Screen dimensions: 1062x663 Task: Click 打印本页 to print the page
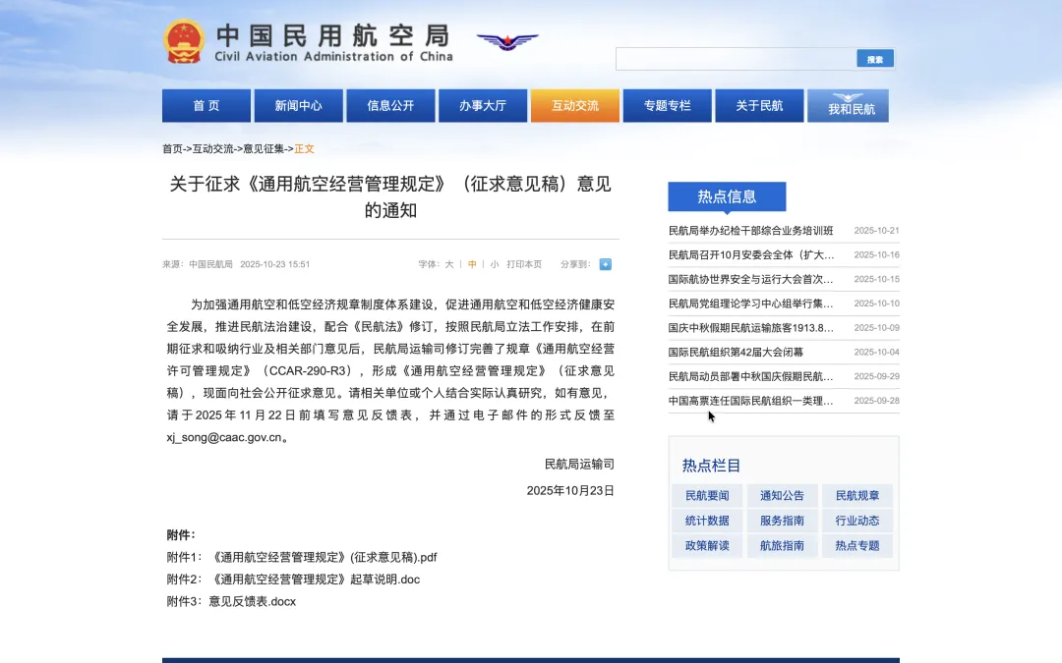tap(524, 263)
